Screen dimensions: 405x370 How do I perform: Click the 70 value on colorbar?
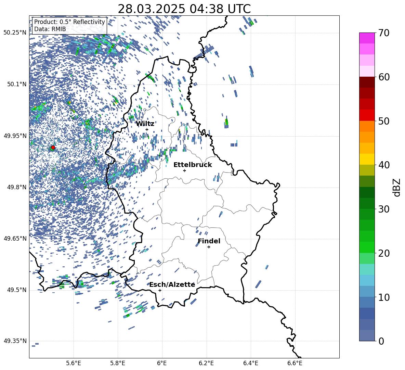pyautogui.click(x=384, y=33)
